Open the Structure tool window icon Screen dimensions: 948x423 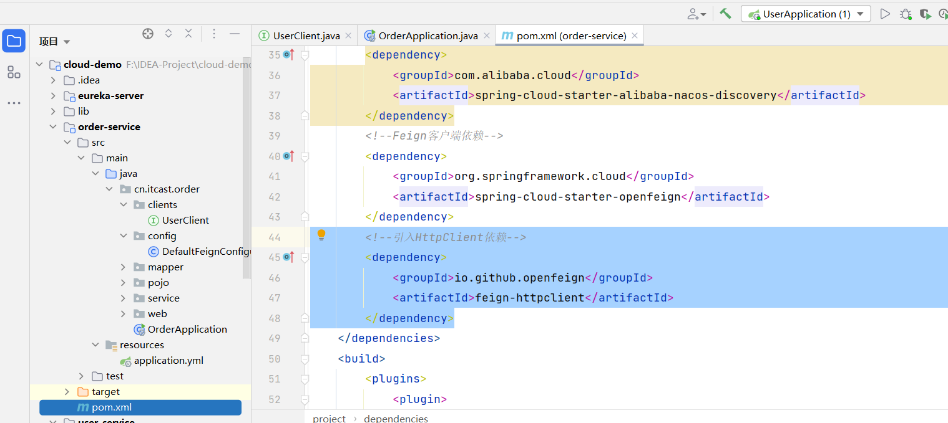point(14,72)
